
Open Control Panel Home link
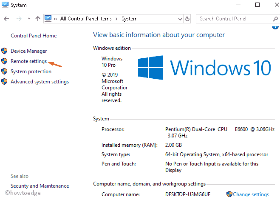[x=34, y=36]
